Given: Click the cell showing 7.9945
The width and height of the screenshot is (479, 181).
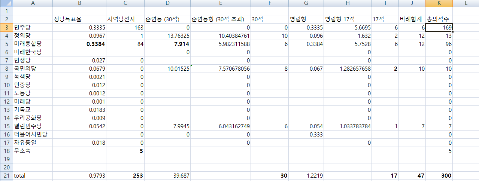Looking at the screenshot, I should (x=167, y=126).
